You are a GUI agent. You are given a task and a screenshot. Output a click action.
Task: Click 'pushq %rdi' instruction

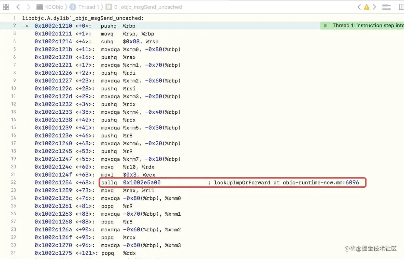118,73
